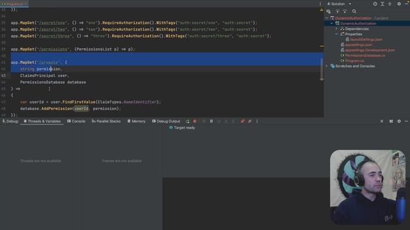
Task: Click line number 43 in gutter
Action: [x=3, y=75]
